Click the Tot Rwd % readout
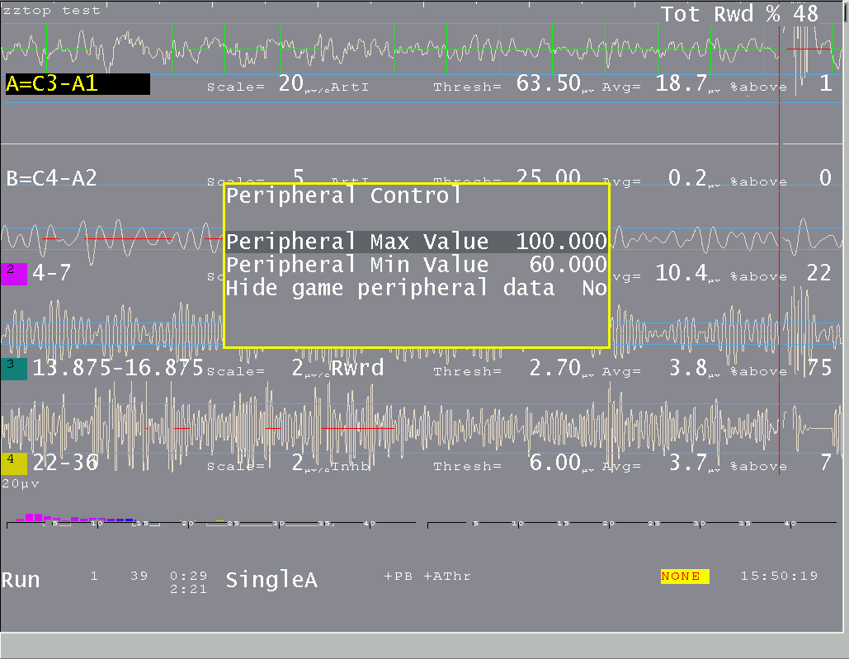This screenshot has width=849, height=659. coord(739,14)
